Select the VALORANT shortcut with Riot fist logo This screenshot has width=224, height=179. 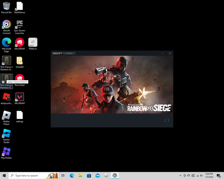click(20, 44)
